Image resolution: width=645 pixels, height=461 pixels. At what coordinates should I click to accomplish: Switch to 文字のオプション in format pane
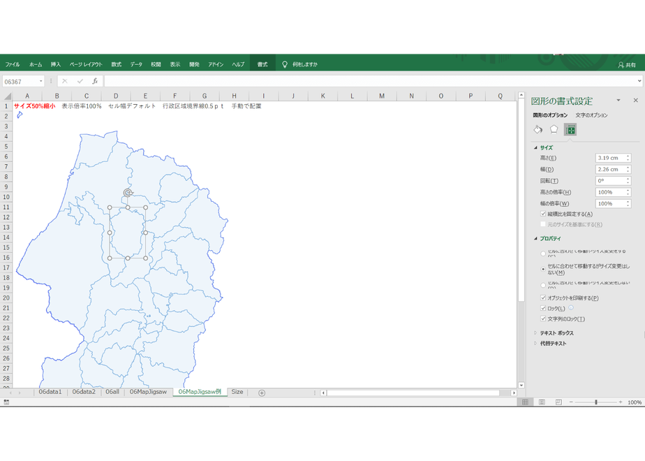pos(591,115)
